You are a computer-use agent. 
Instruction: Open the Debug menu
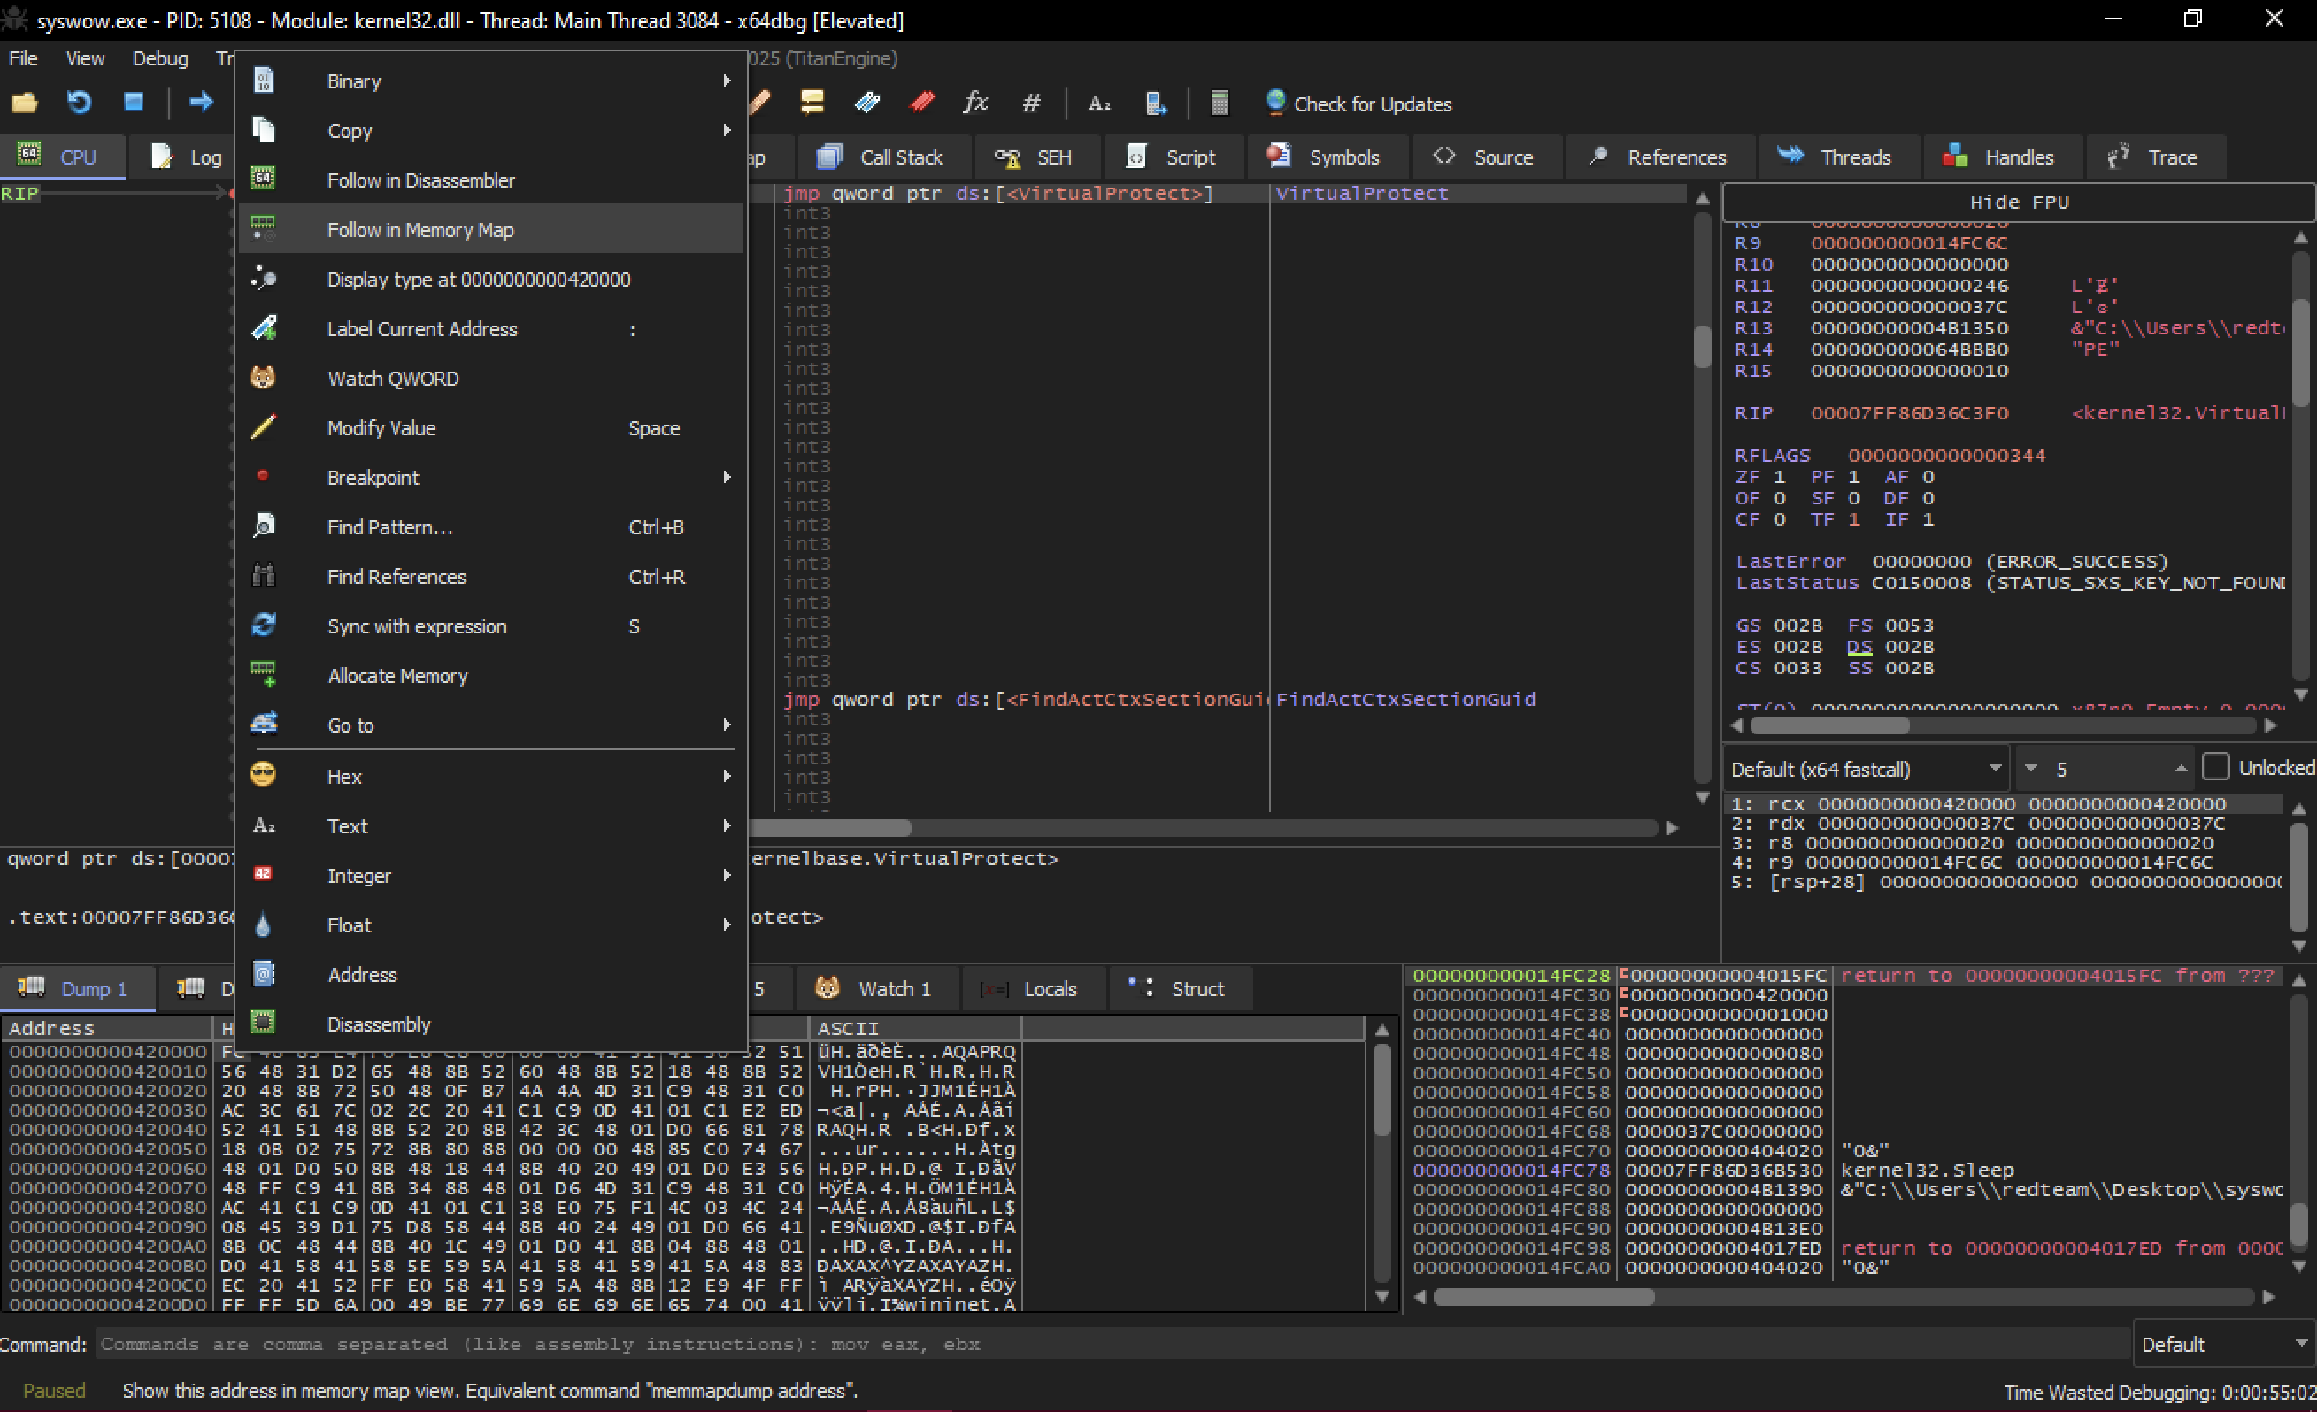(160, 58)
